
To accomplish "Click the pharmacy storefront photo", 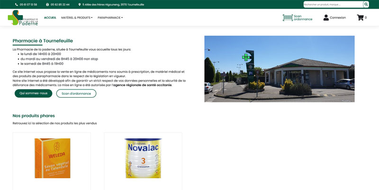I will tap(279, 69).
